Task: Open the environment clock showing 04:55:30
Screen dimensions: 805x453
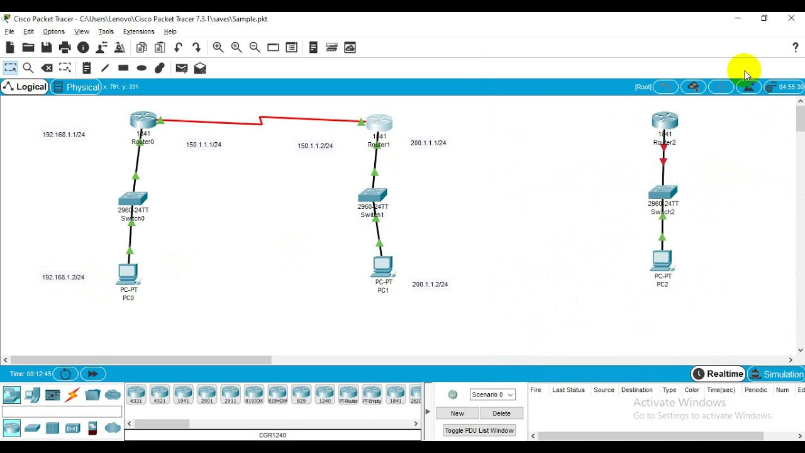Action: tap(784, 87)
